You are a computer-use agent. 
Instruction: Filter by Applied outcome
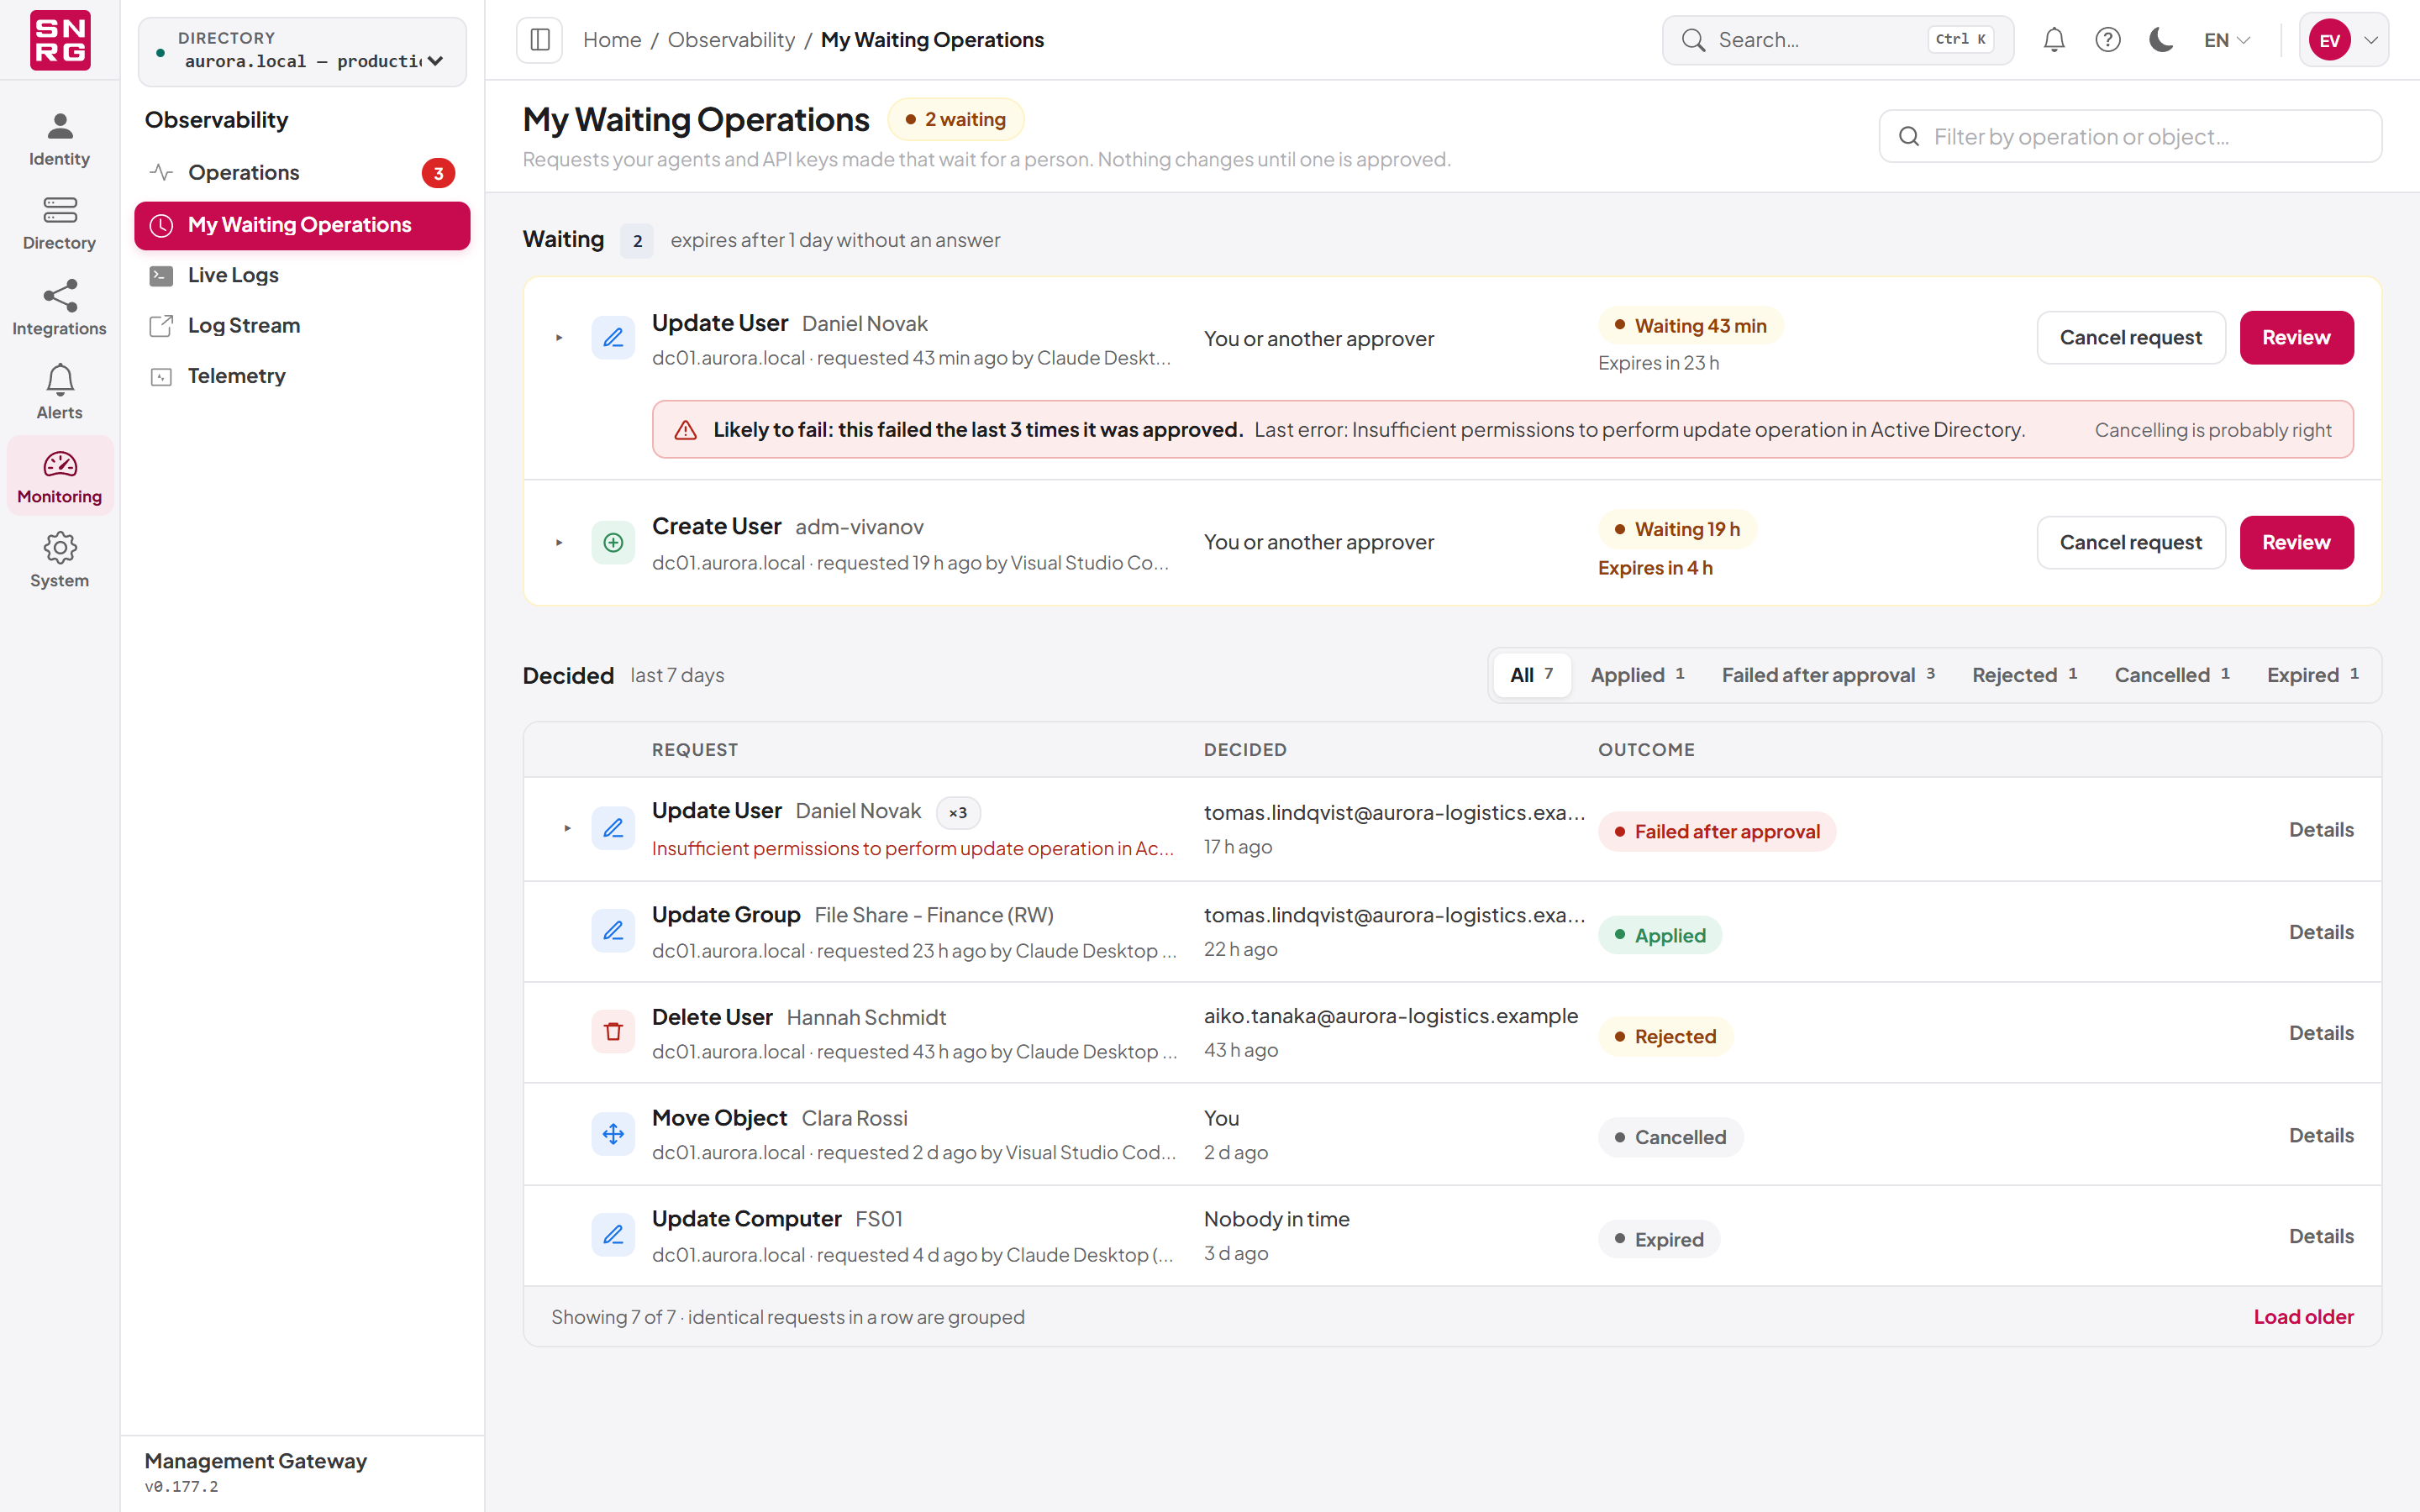tap(1638, 675)
